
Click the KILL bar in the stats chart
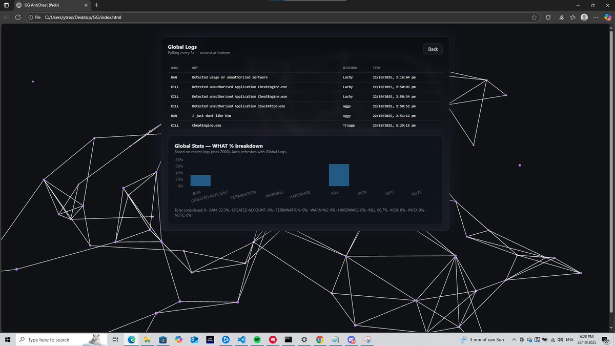tap(339, 175)
